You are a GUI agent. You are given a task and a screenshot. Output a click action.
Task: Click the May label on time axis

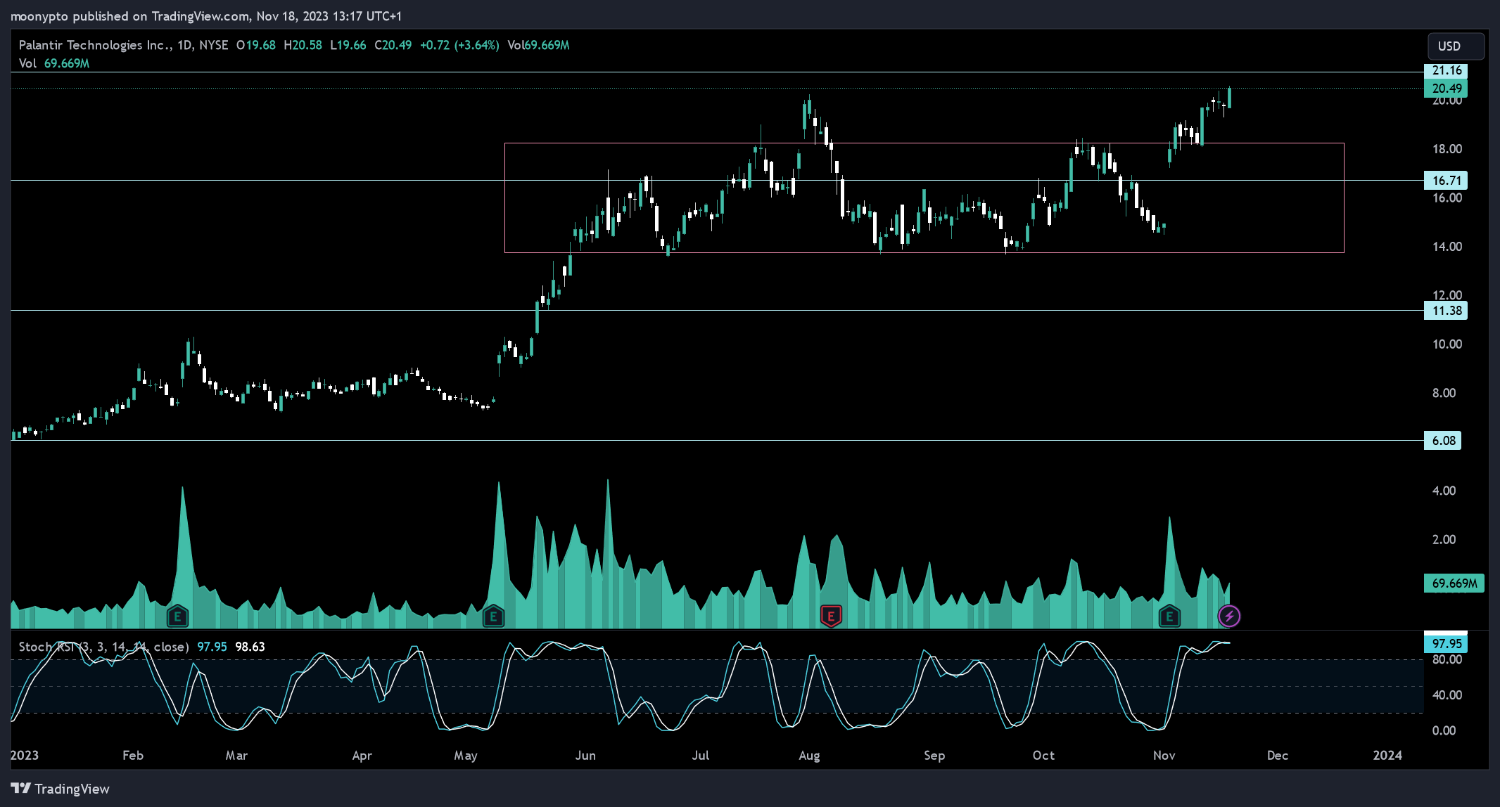466,755
